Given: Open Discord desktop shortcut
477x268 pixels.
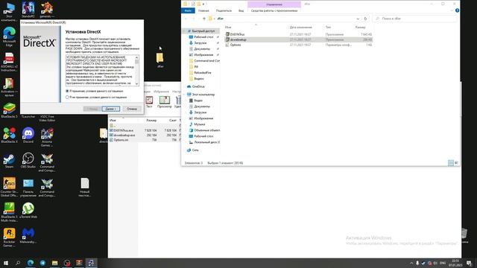Looking at the screenshot, I should (28, 135).
